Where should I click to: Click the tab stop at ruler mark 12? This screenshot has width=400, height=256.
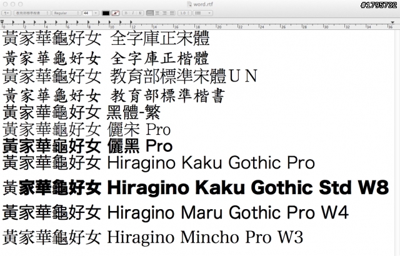pyautogui.click(x=131, y=22)
